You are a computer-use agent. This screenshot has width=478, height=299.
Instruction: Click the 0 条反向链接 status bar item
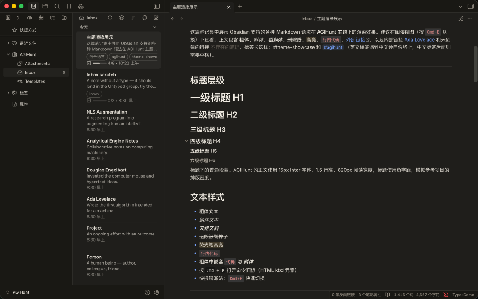click(x=343, y=295)
